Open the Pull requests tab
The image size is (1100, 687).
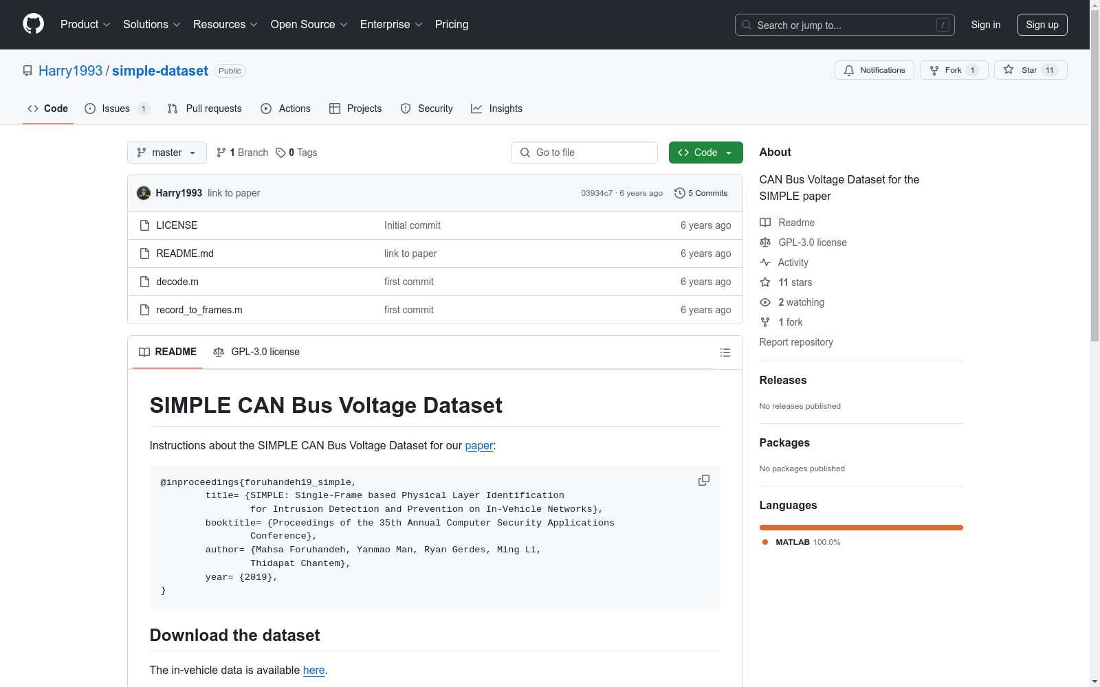(x=205, y=109)
